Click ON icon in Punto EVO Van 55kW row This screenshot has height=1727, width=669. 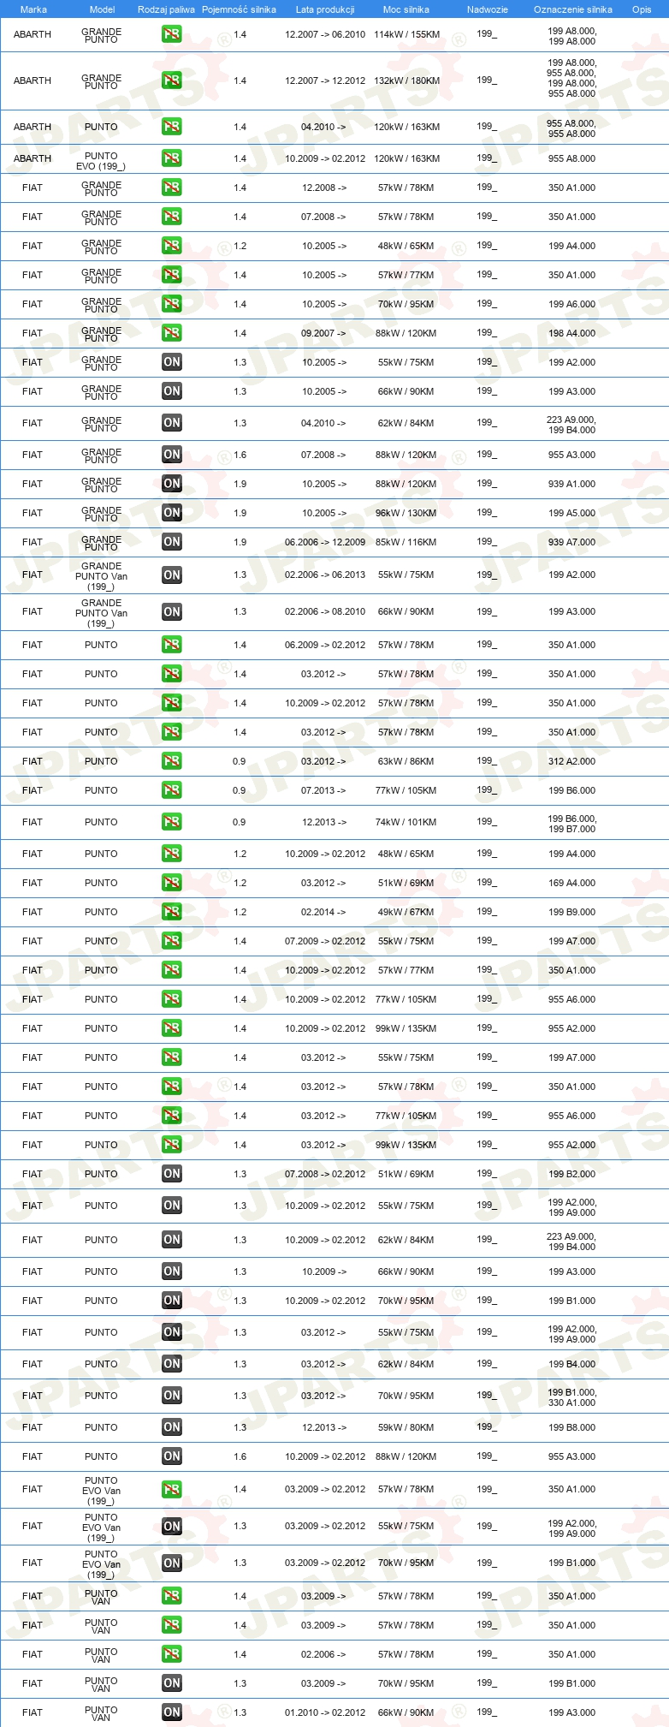coord(172,1527)
